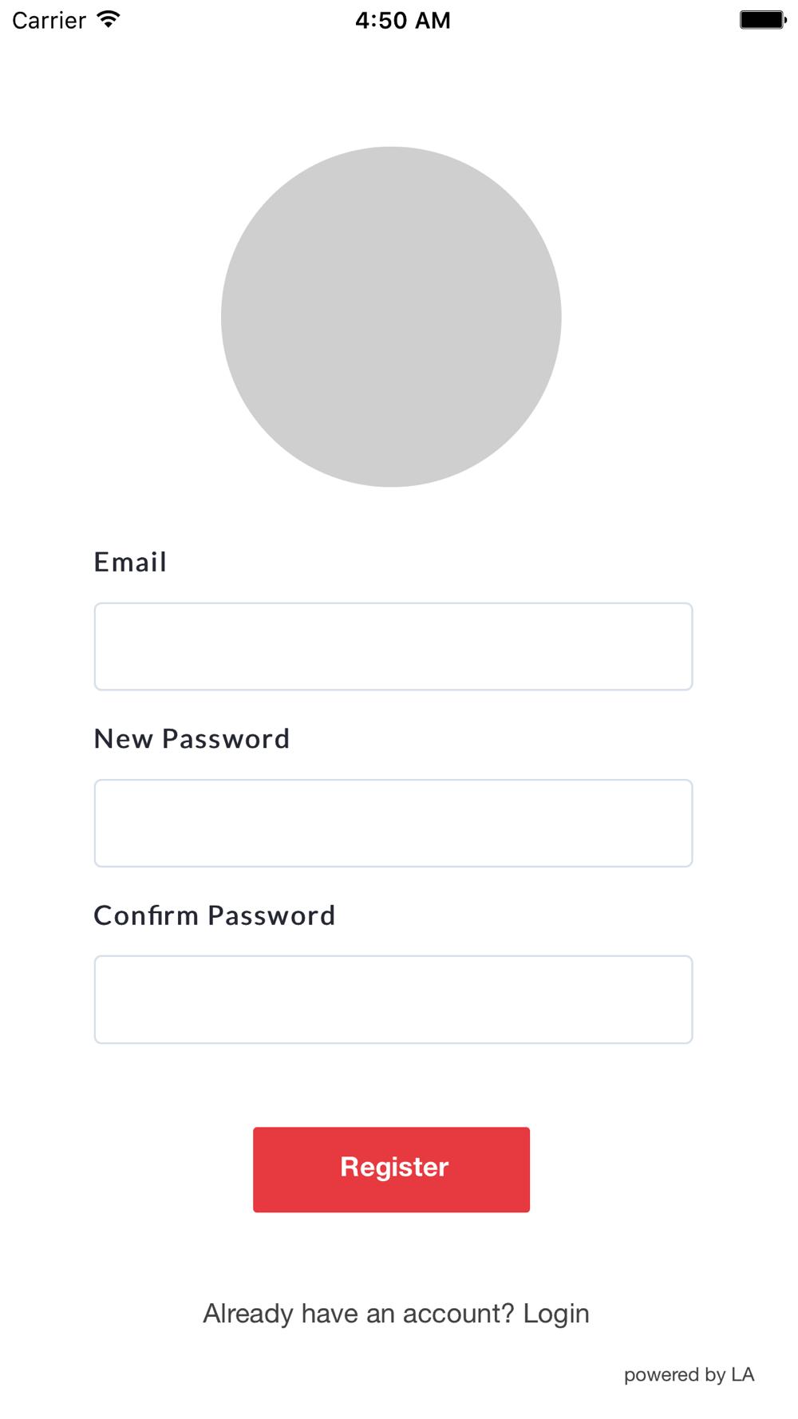This screenshot has height=1419, width=798.
Task: Activate the text box below New Password
Action: click(x=393, y=823)
